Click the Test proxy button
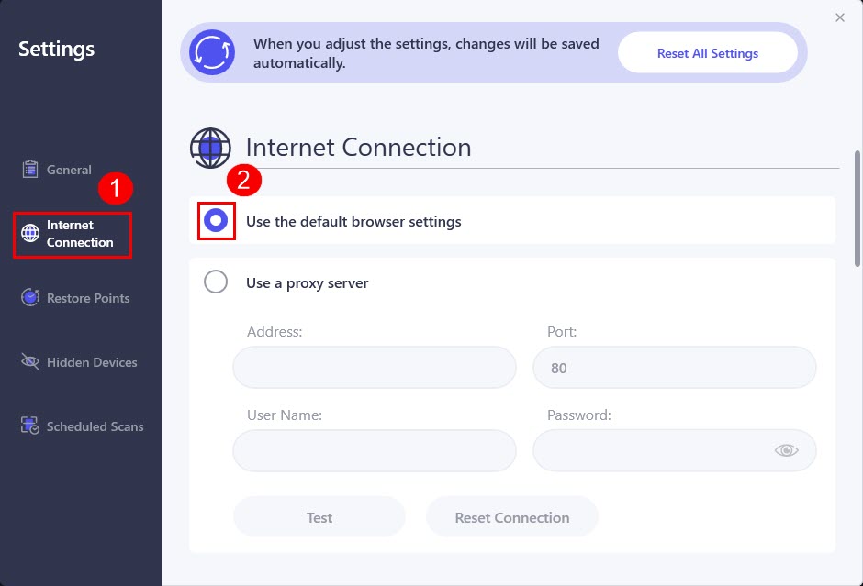The image size is (863, 586). (319, 517)
